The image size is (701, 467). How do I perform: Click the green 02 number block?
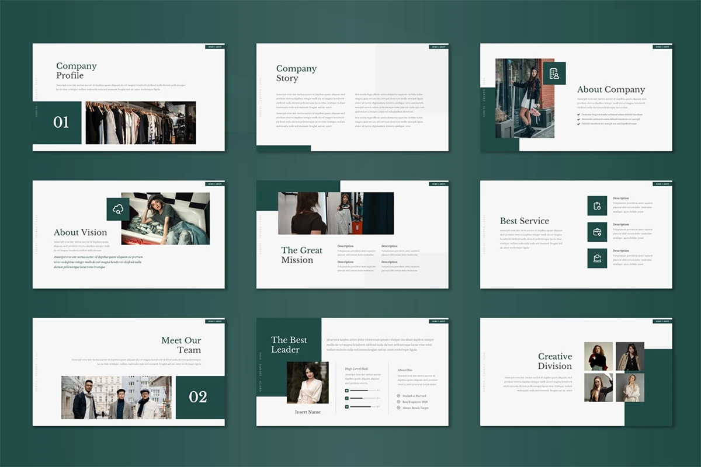(198, 397)
